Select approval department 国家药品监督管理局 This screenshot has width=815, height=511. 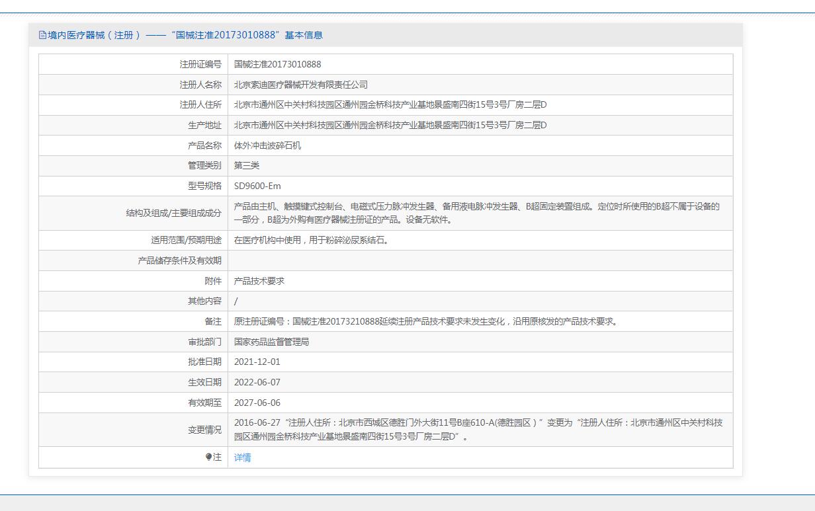point(272,342)
